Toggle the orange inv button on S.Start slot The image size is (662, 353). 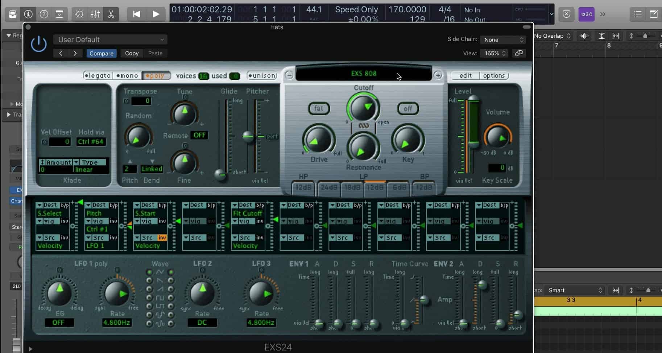coord(162,238)
